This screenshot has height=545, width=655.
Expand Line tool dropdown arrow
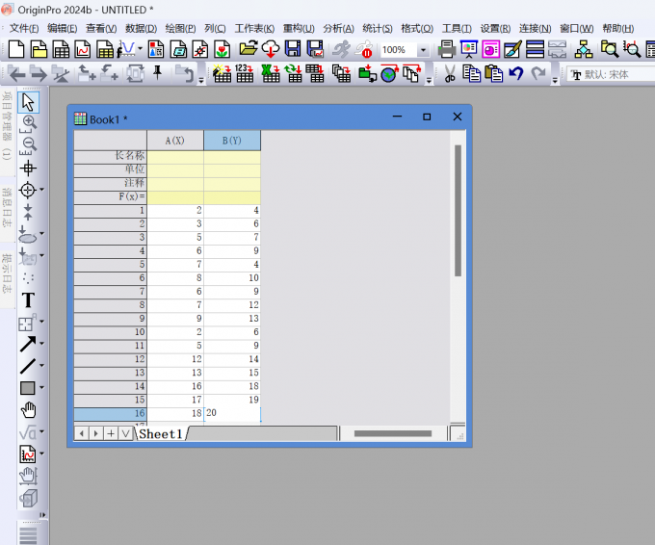click(x=41, y=366)
